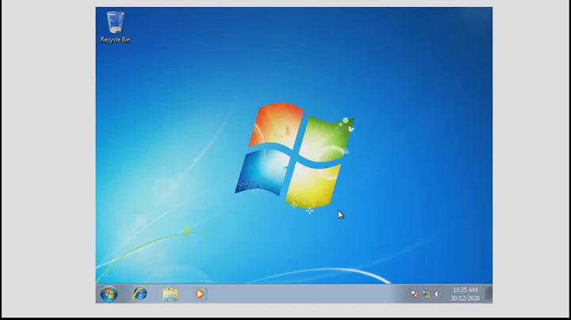Launch Internet Explorer from the taskbar
Viewport: 571px width, 320px height.
click(x=140, y=294)
